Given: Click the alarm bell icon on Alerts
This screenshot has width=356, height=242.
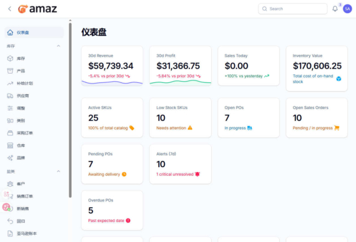Looking at the screenshot, I should tap(197, 174).
